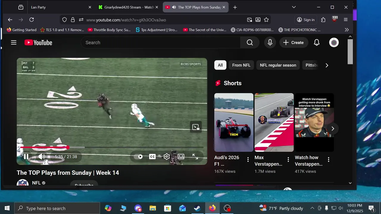The image size is (381, 214).
Task: Open Watch how Verstappen short thumbnail
Action: click(314, 122)
